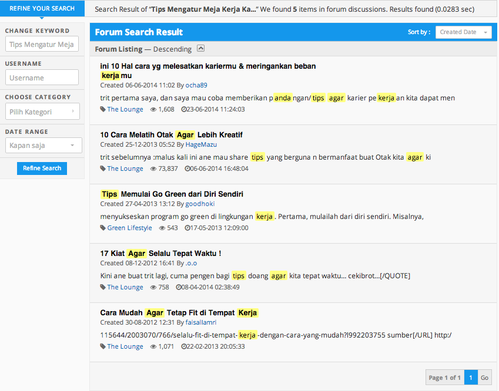
Task: Click the Created 25-12-2013 05:52 text
Action: click(138, 144)
